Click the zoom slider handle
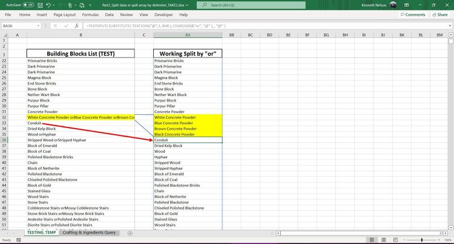 [x=421, y=240]
